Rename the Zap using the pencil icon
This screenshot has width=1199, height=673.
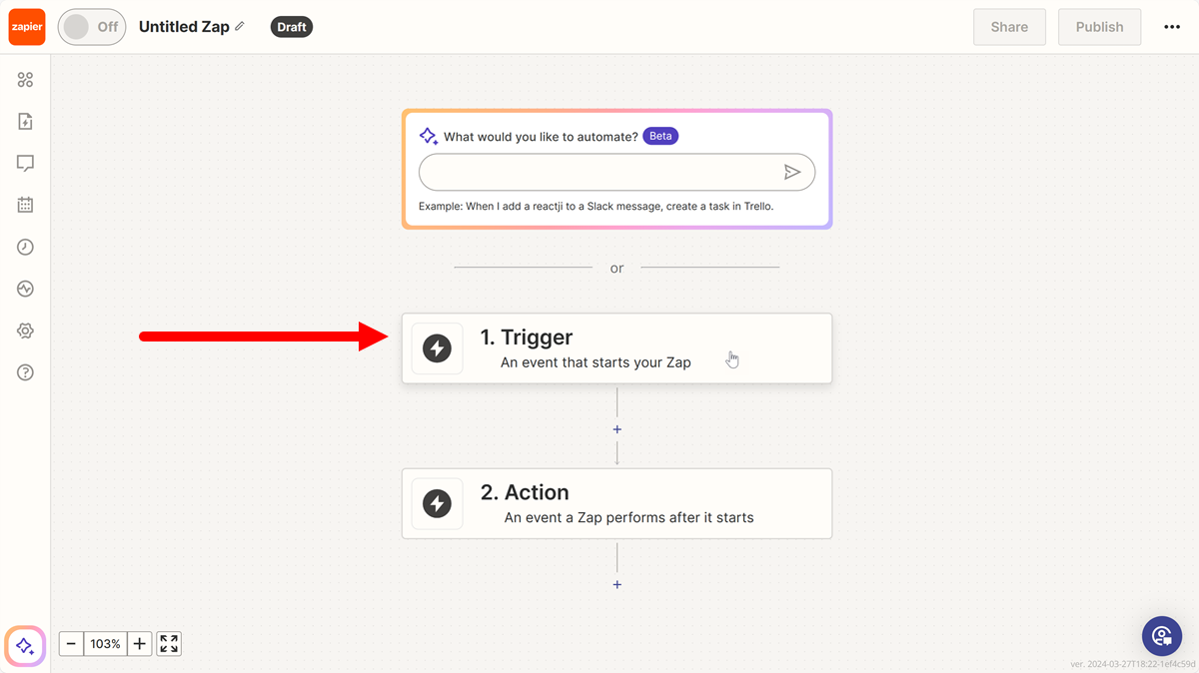coord(240,26)
